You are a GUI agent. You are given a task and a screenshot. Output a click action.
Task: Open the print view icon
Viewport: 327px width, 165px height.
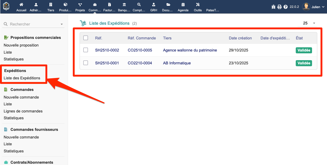pyautogui.click(x=279, y=7)
